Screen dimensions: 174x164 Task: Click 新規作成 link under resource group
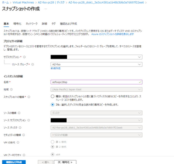[56, 68]
